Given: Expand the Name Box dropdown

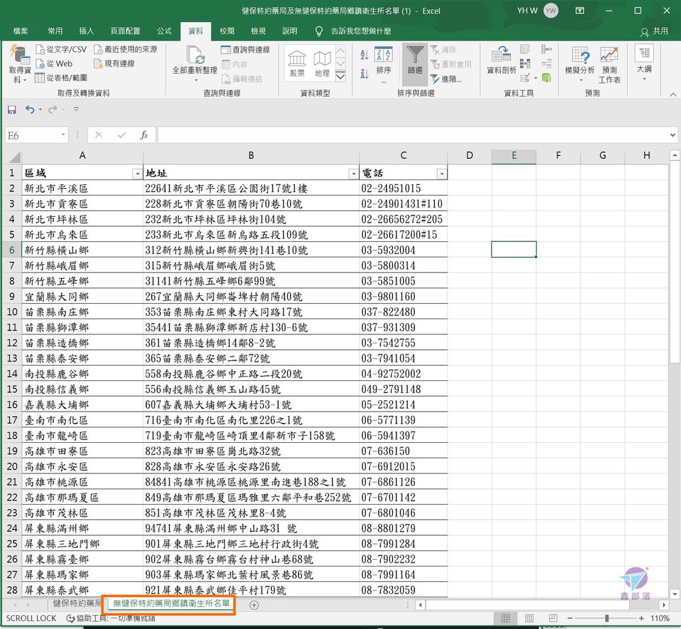Looking at the screenshot, I should [63, 135].
